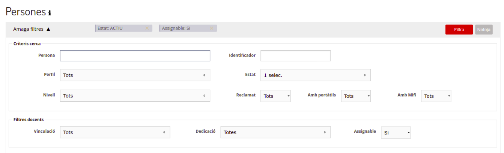
Task: Click the Persones page heading
Action: tap(26, 12)
